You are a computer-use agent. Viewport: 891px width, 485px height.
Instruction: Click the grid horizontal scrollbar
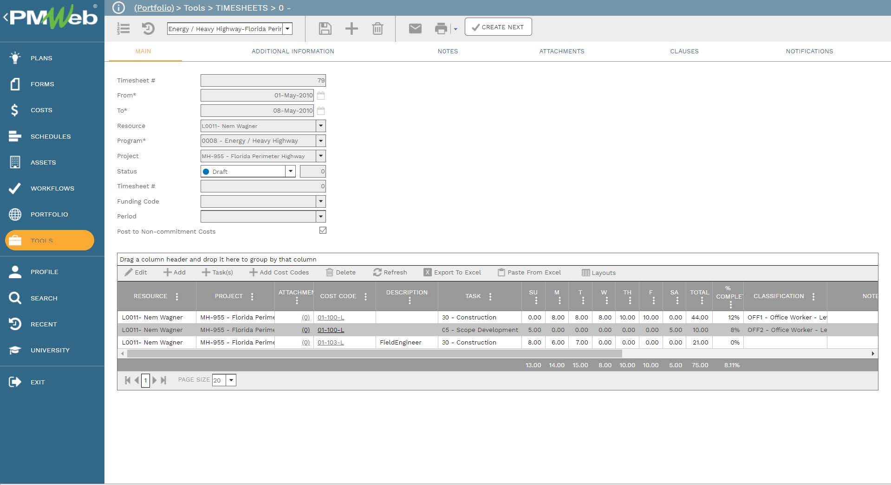[375, 354]
